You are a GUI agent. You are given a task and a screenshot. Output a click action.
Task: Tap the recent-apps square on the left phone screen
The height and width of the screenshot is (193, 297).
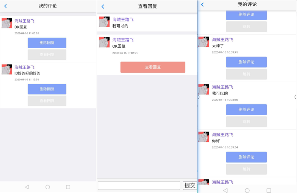point(68,187)
